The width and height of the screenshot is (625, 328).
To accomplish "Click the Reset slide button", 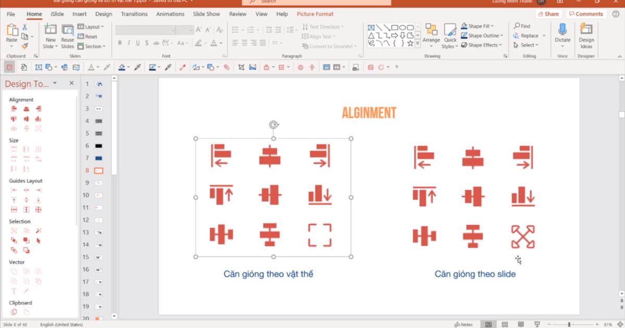I will click(x=87, y=36).
